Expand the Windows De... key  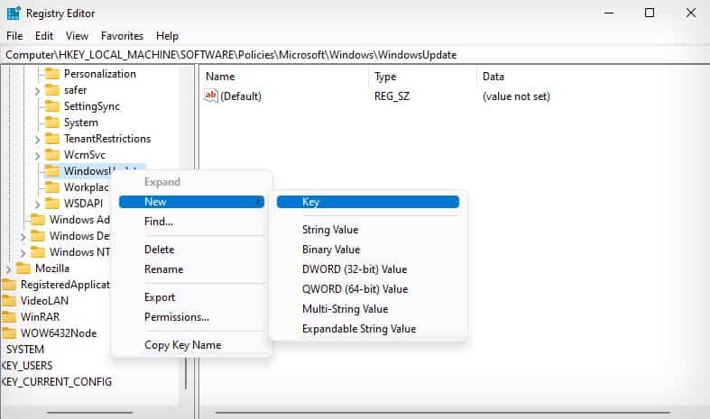(x=23, y=237)
